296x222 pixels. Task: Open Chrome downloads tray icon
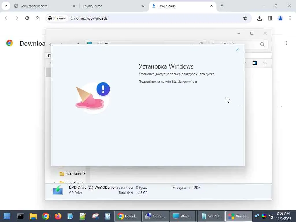[x=260, y=18]
